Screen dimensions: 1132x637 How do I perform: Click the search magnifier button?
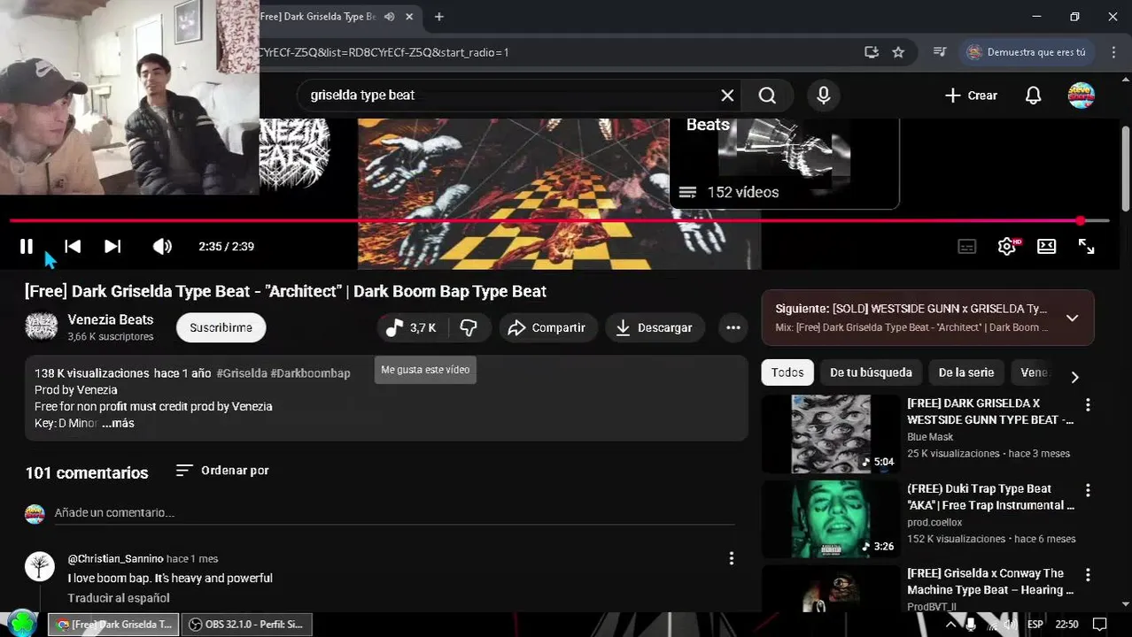[x=767, y=96]
